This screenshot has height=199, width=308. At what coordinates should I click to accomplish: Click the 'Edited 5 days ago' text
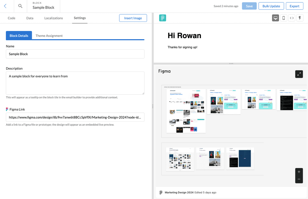(205, 192)
